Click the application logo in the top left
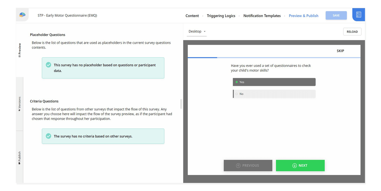The width and height of the screenshot is (381, 191). coord(22,15)
